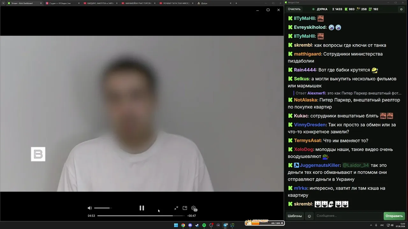Open the Windows Start menu

(x=176, y=225)
